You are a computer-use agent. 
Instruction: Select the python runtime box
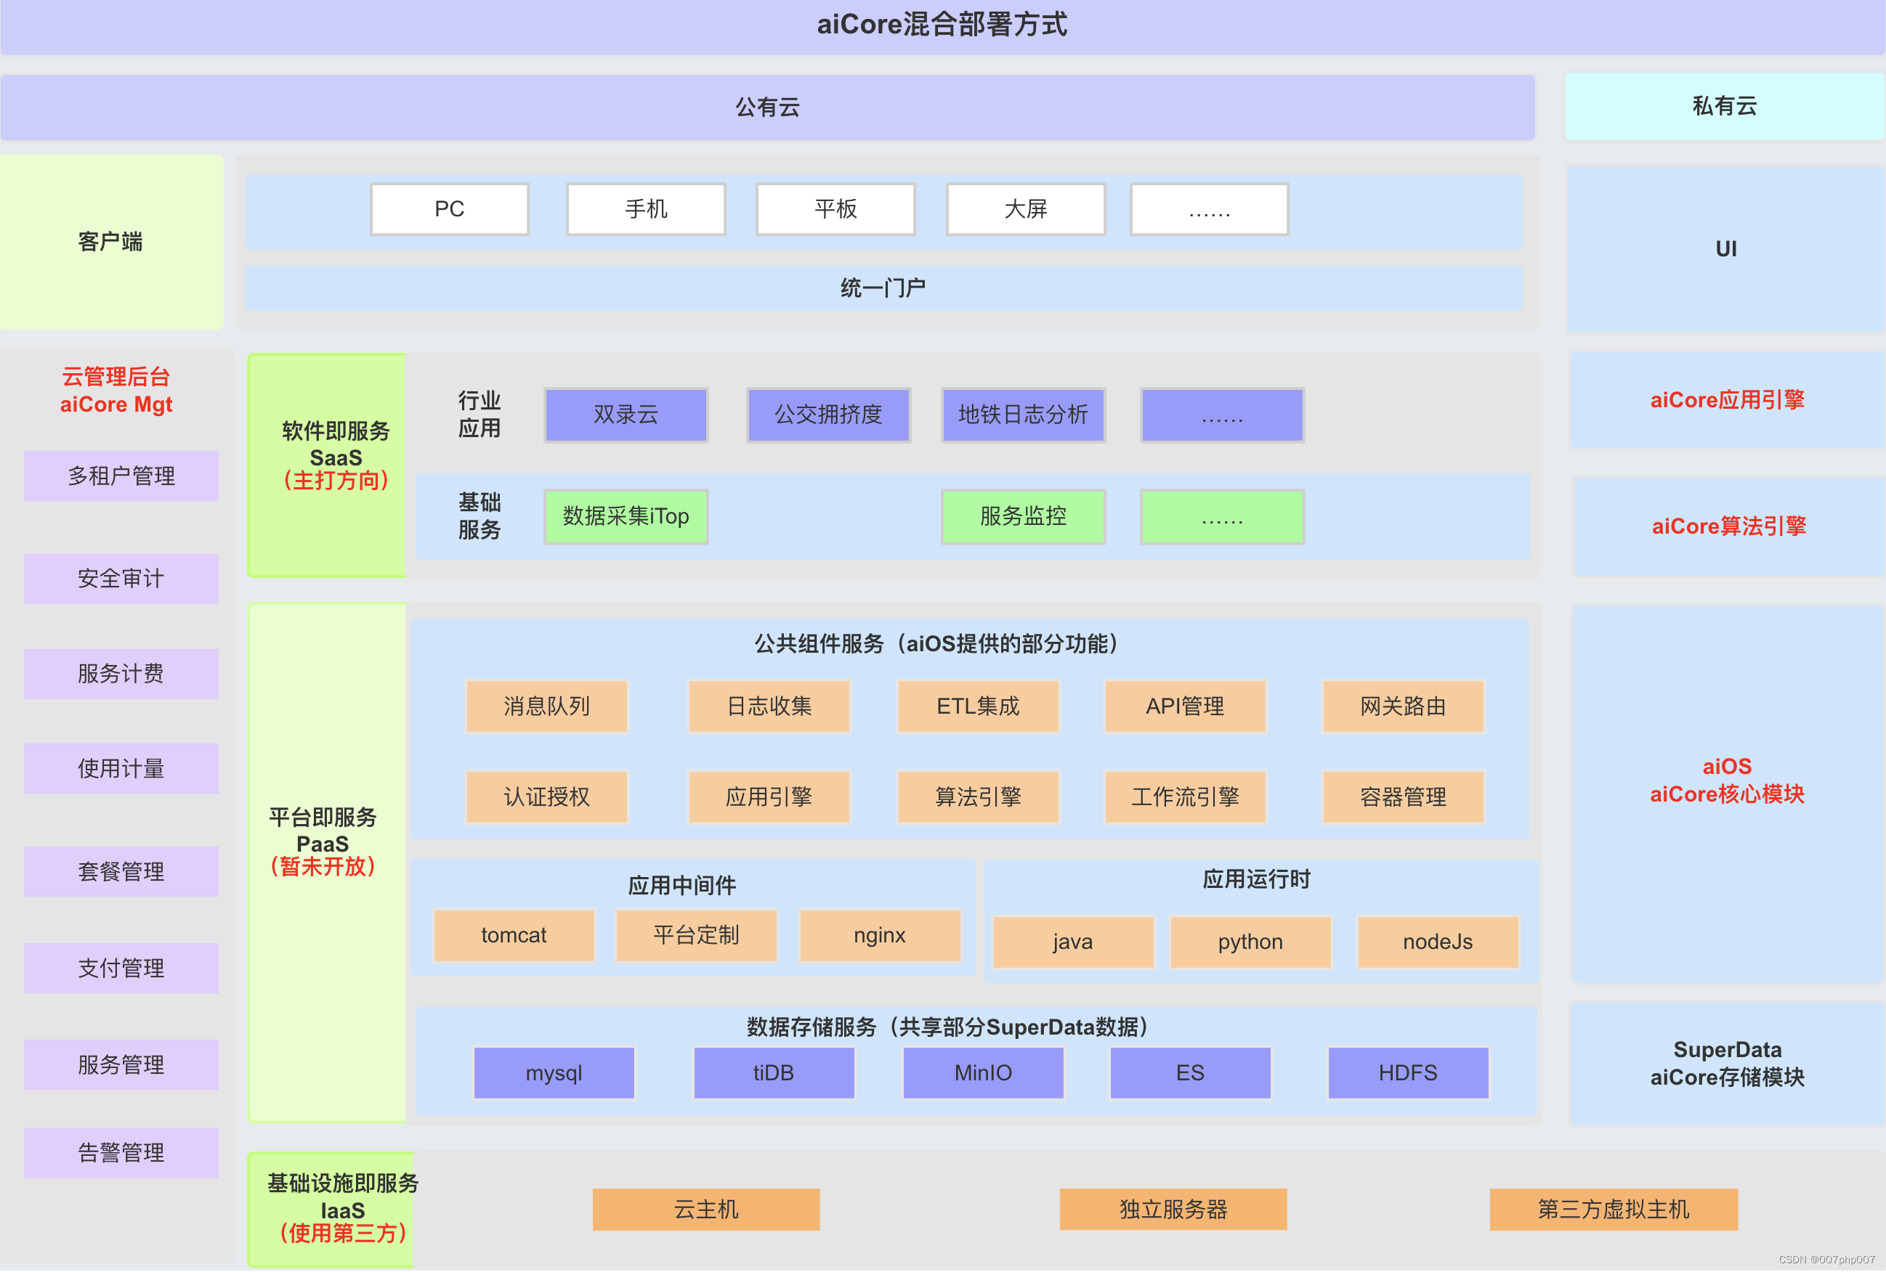[x=1250, y=942]
